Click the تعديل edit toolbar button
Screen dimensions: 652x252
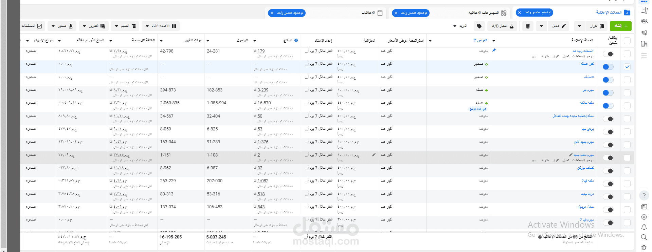pos(559,26)
